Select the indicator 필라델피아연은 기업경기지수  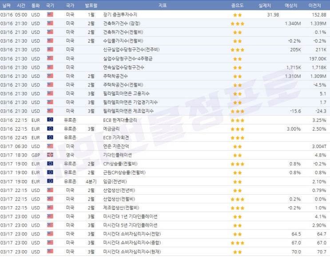coord(130,102)
